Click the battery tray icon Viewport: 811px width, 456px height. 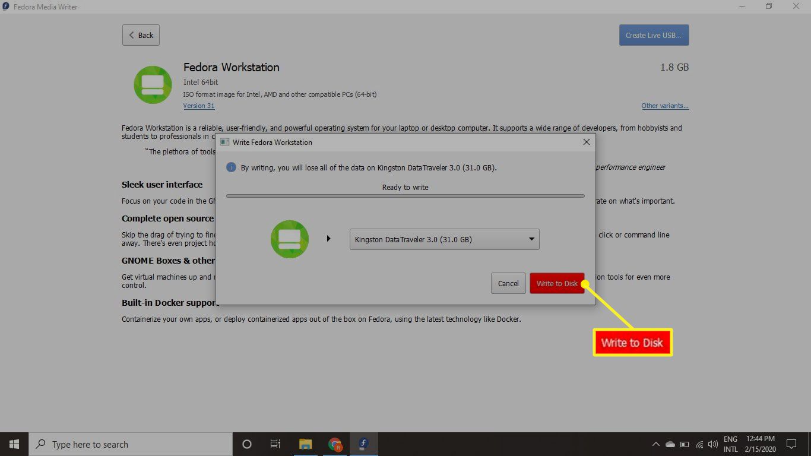tap(685, 444)
